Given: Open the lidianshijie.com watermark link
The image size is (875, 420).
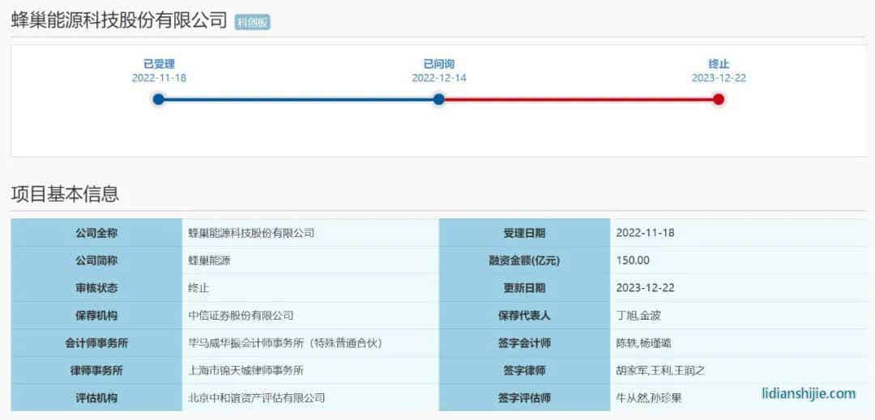Looking at the screenshot, I should (x=808, y=393).
